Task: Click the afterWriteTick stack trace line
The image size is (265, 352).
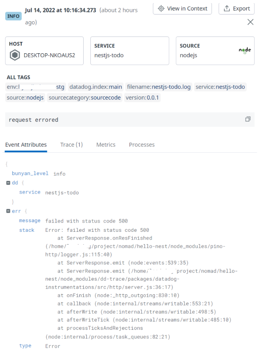Action: point(144,320)
